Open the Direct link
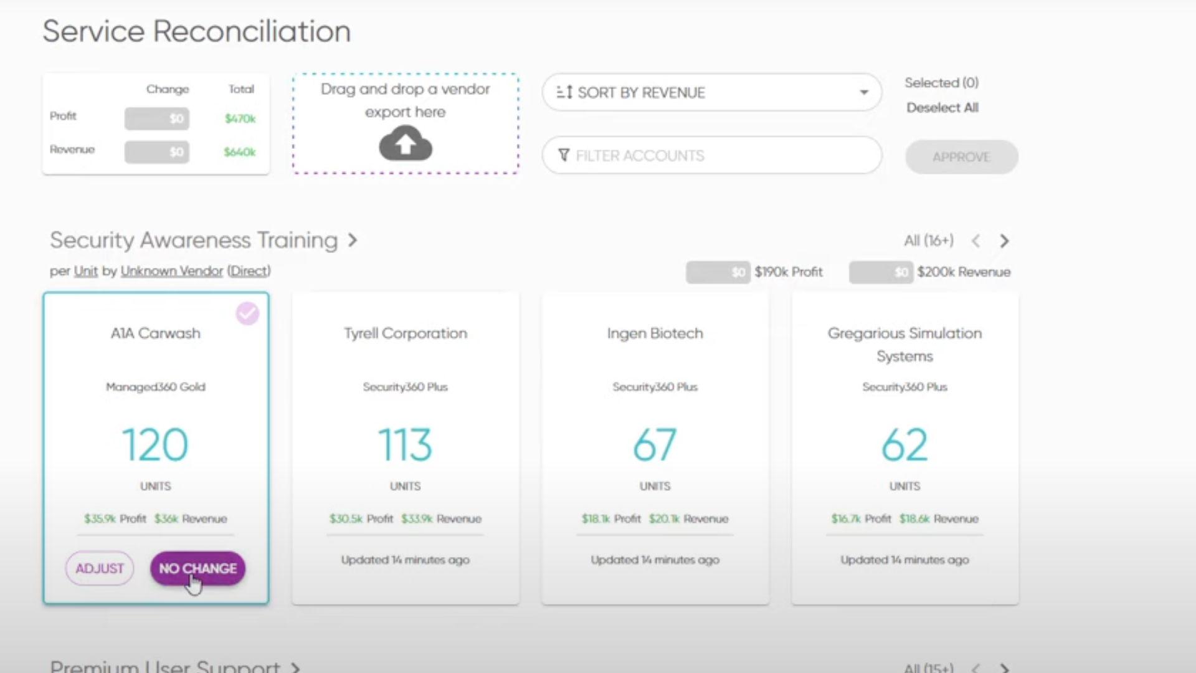Image resolution: width=1196 pixels, height=673 pixels. 249,271
